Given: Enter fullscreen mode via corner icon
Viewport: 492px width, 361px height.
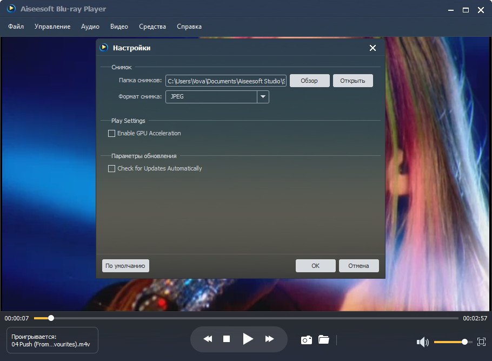Looking at the screenshot, I should tap(482, 342).
